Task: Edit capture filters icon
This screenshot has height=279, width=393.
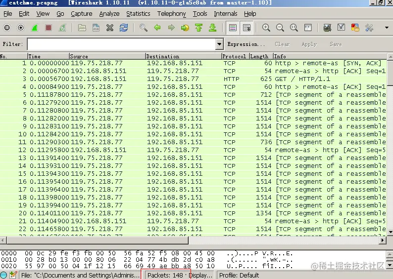Action: pos(327,28)
